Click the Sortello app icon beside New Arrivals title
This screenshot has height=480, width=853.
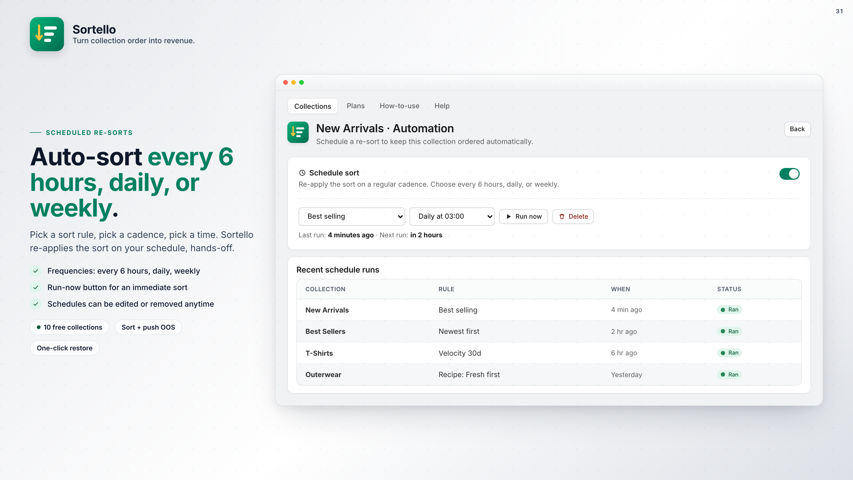298,132
